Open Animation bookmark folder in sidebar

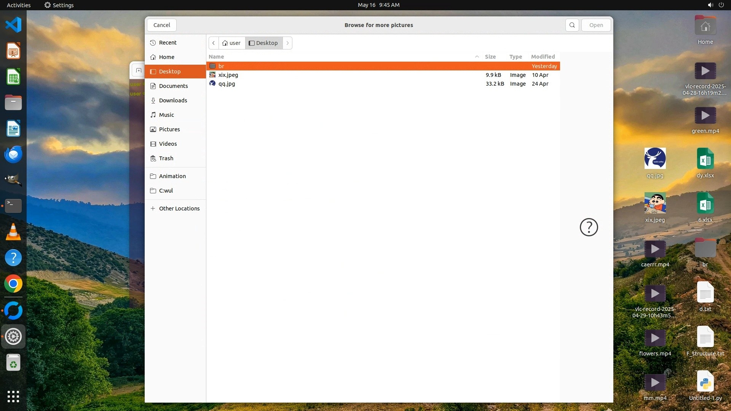point(172,176)
